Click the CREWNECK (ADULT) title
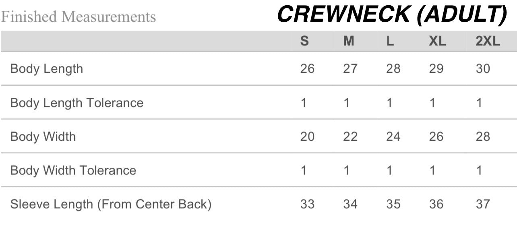 click(392, 14)
